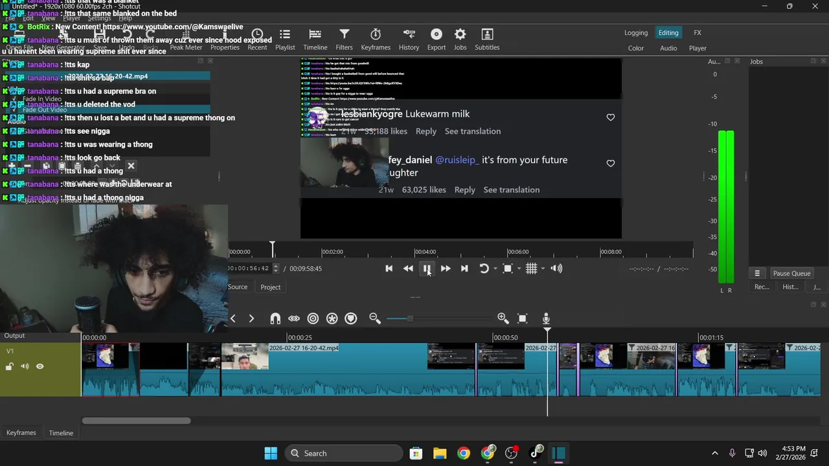The width and height of the screenshot is (829, 466).
Task: Float the Timeline panel
Action: pyautogui.click(x=814, y=304)
